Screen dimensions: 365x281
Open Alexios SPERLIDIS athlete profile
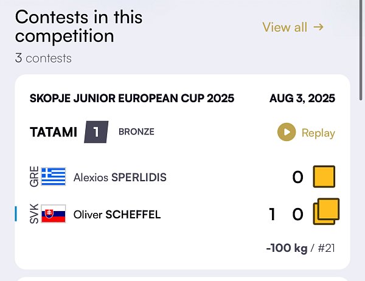[x=120, y=178]
